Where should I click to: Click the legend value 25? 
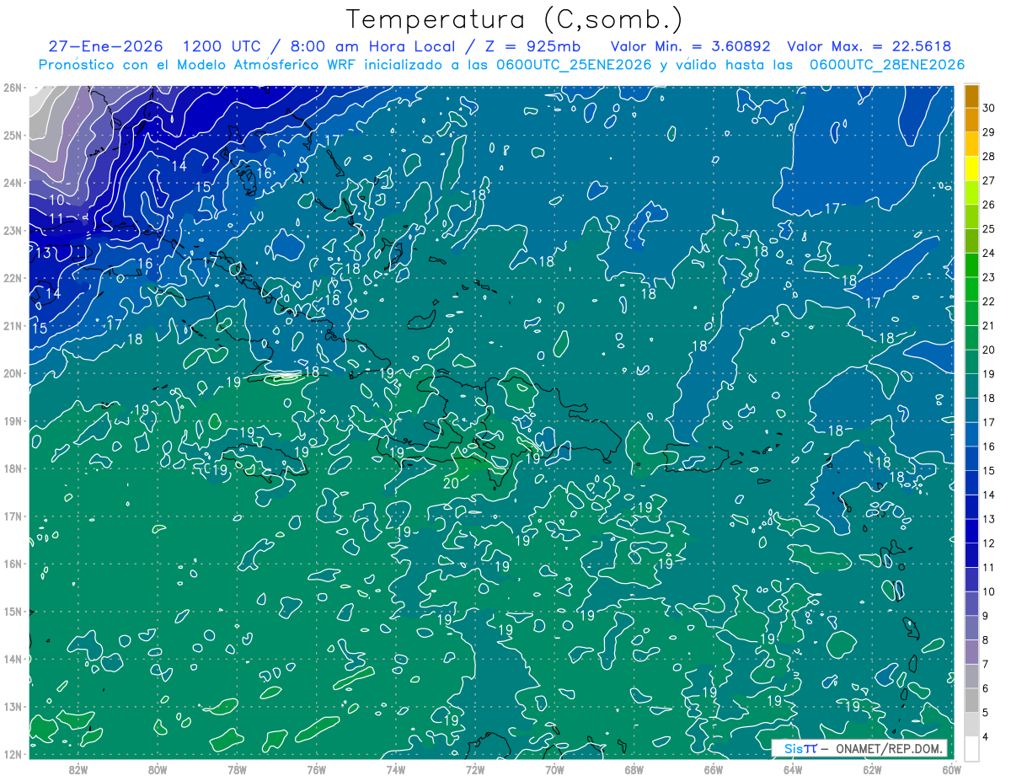click(x=988, y=228)
